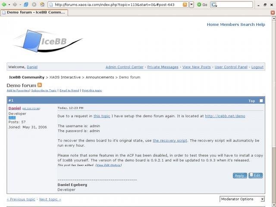Click the Edit button
The width and height of the screenshot is (276, 207).
coord(256,176)
